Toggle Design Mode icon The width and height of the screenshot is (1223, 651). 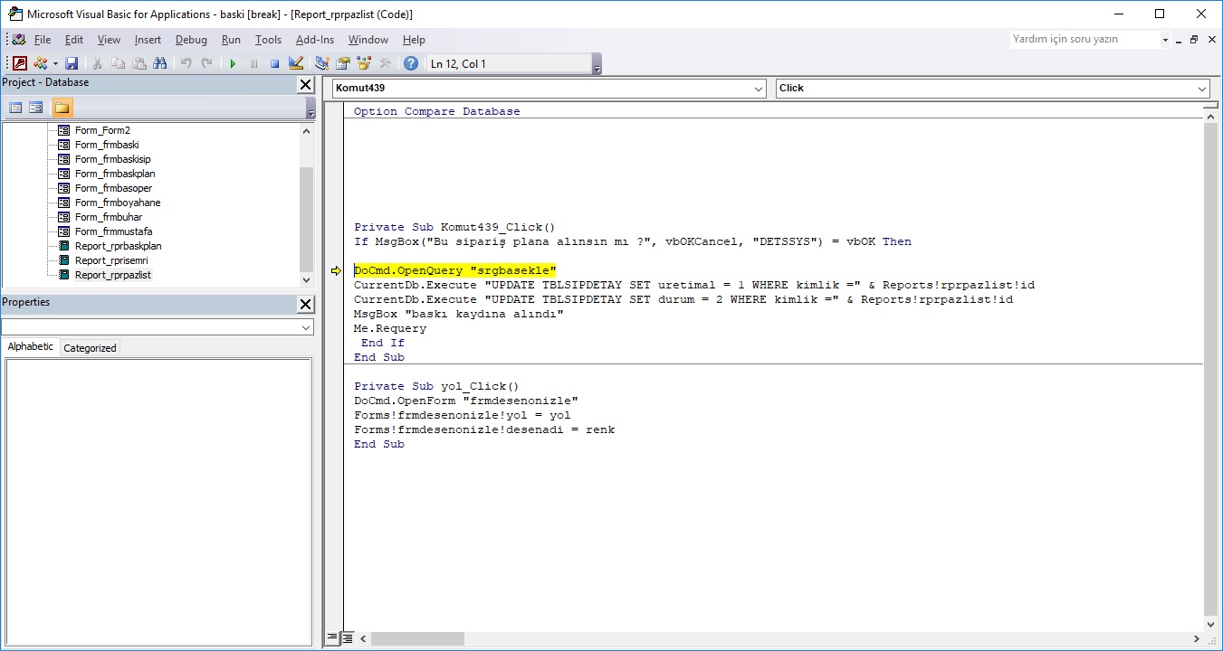296,63
